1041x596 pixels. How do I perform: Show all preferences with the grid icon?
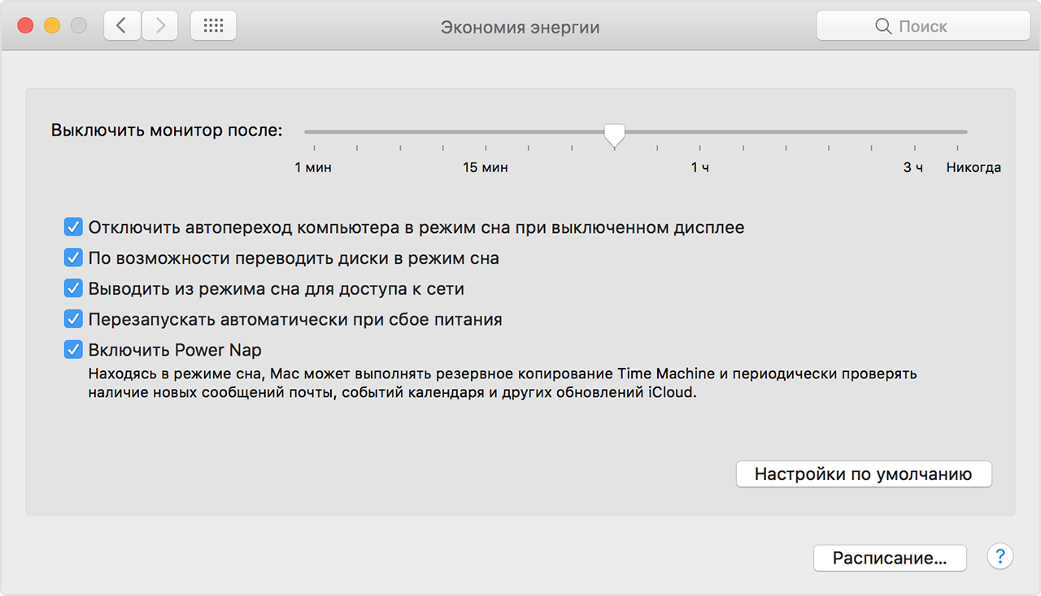click(x=213, y=26)
